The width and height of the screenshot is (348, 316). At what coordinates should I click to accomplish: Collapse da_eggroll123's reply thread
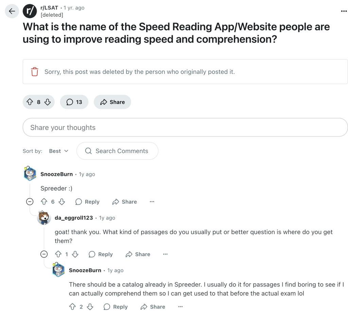tap(43, 254)
